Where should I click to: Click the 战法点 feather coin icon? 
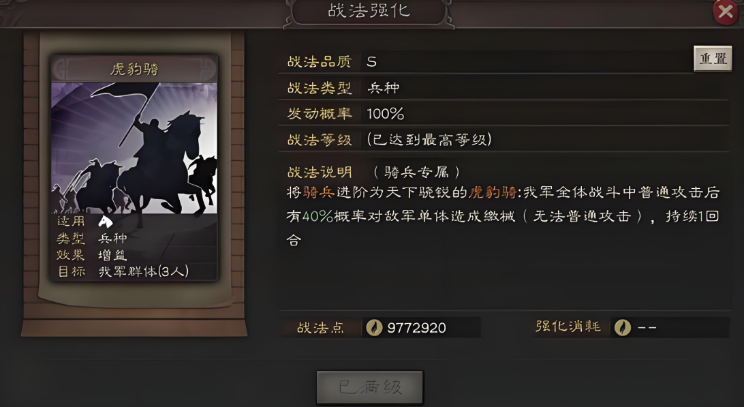tap(374, 328)
